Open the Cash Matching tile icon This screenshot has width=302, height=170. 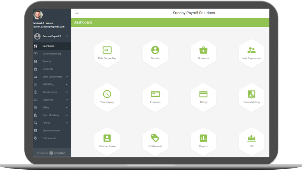(x=251, y=94)
